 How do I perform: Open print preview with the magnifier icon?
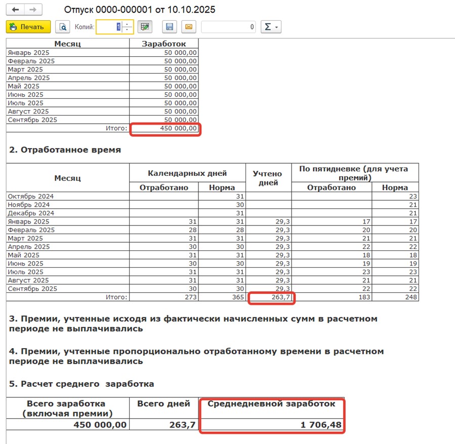pos(63,27)
